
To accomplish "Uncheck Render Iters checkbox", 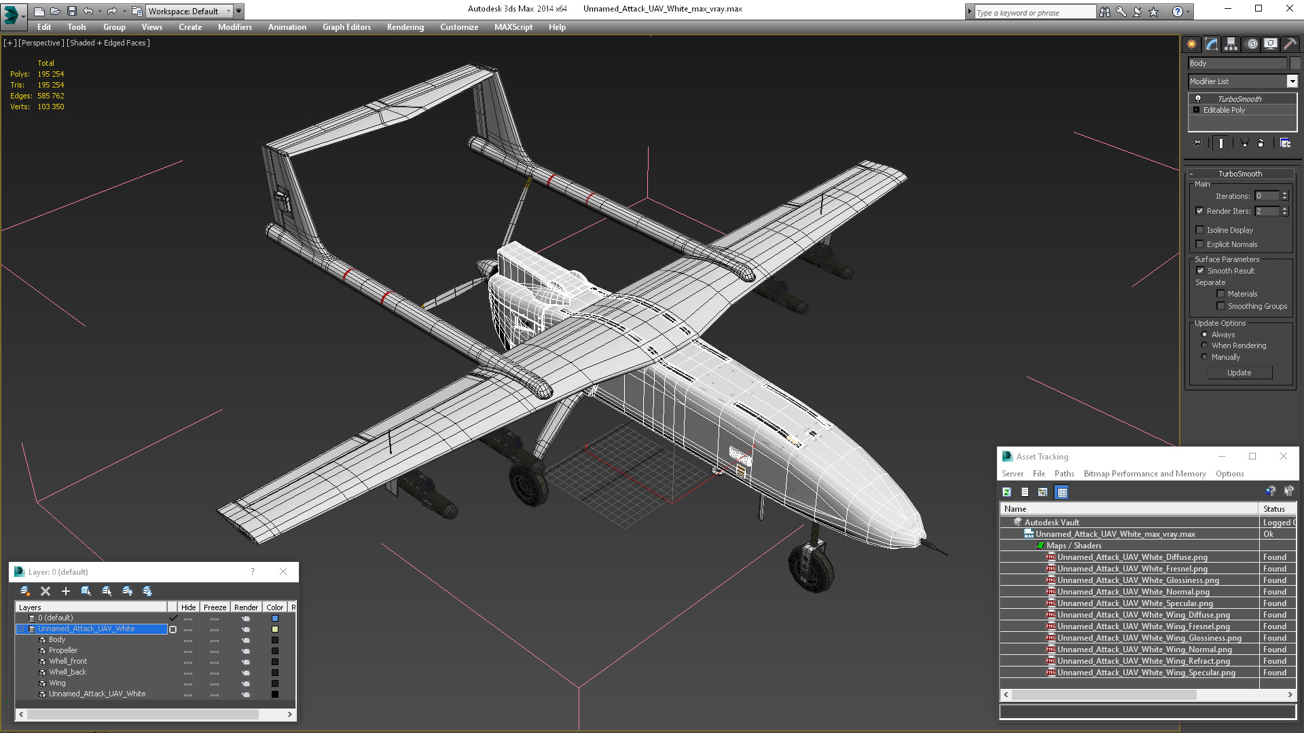I will click(1199, 211).
